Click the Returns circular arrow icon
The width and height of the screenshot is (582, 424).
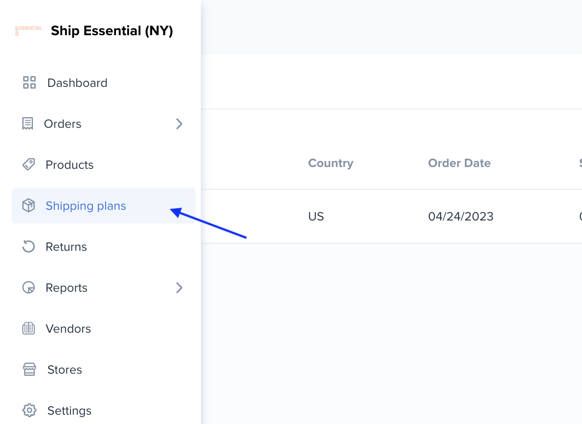pyautogui.click(x=29, y=246)
